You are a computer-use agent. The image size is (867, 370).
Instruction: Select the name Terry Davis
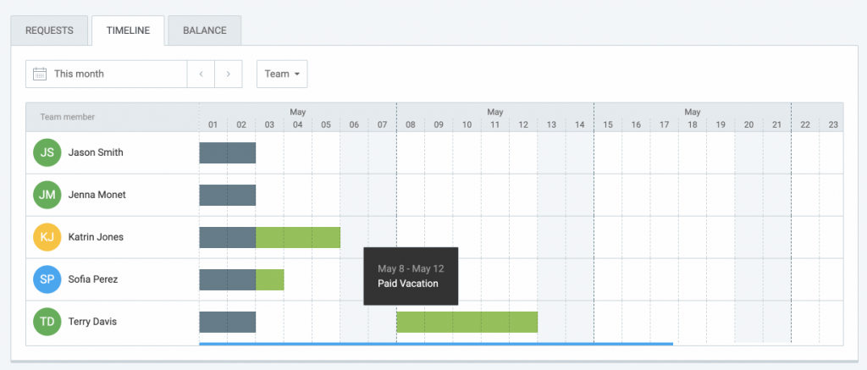click(x=92, y=322)
